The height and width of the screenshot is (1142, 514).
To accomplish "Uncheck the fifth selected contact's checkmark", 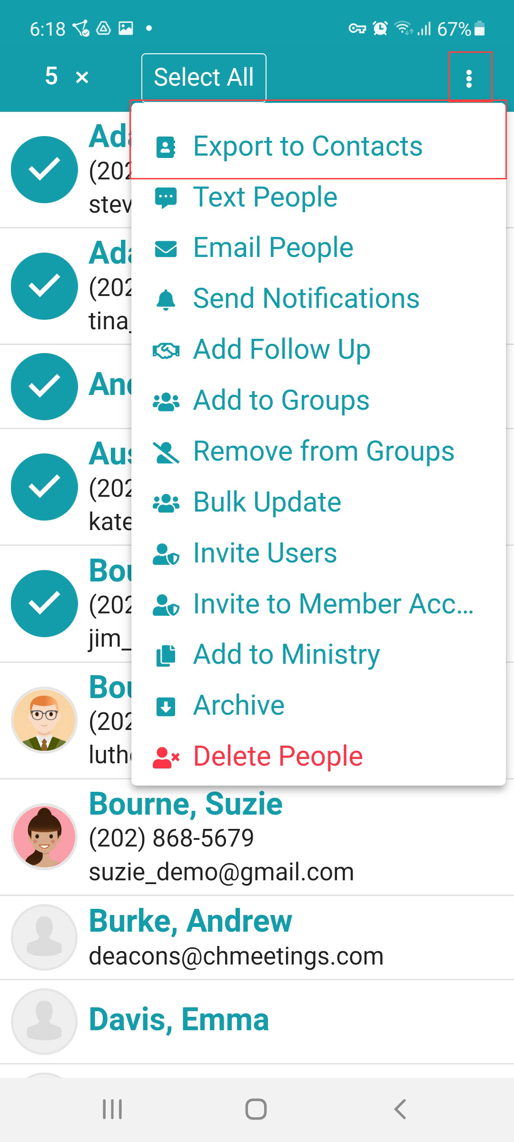I will (44, 603).
